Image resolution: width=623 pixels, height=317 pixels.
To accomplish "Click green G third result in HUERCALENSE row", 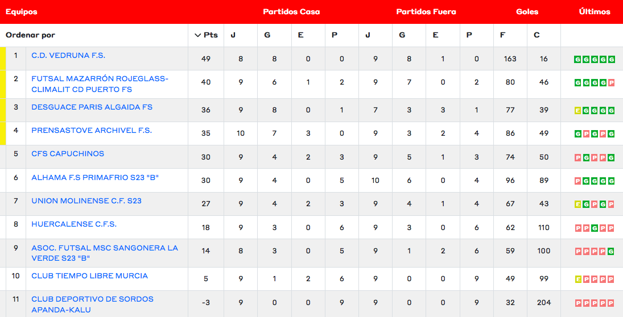I will pyautogui.click(x=595, y=228).
